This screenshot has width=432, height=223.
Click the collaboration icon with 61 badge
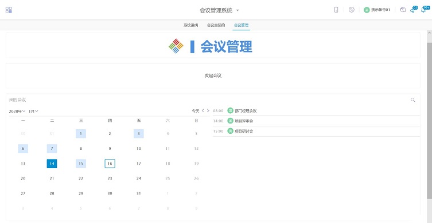point(412,10)
